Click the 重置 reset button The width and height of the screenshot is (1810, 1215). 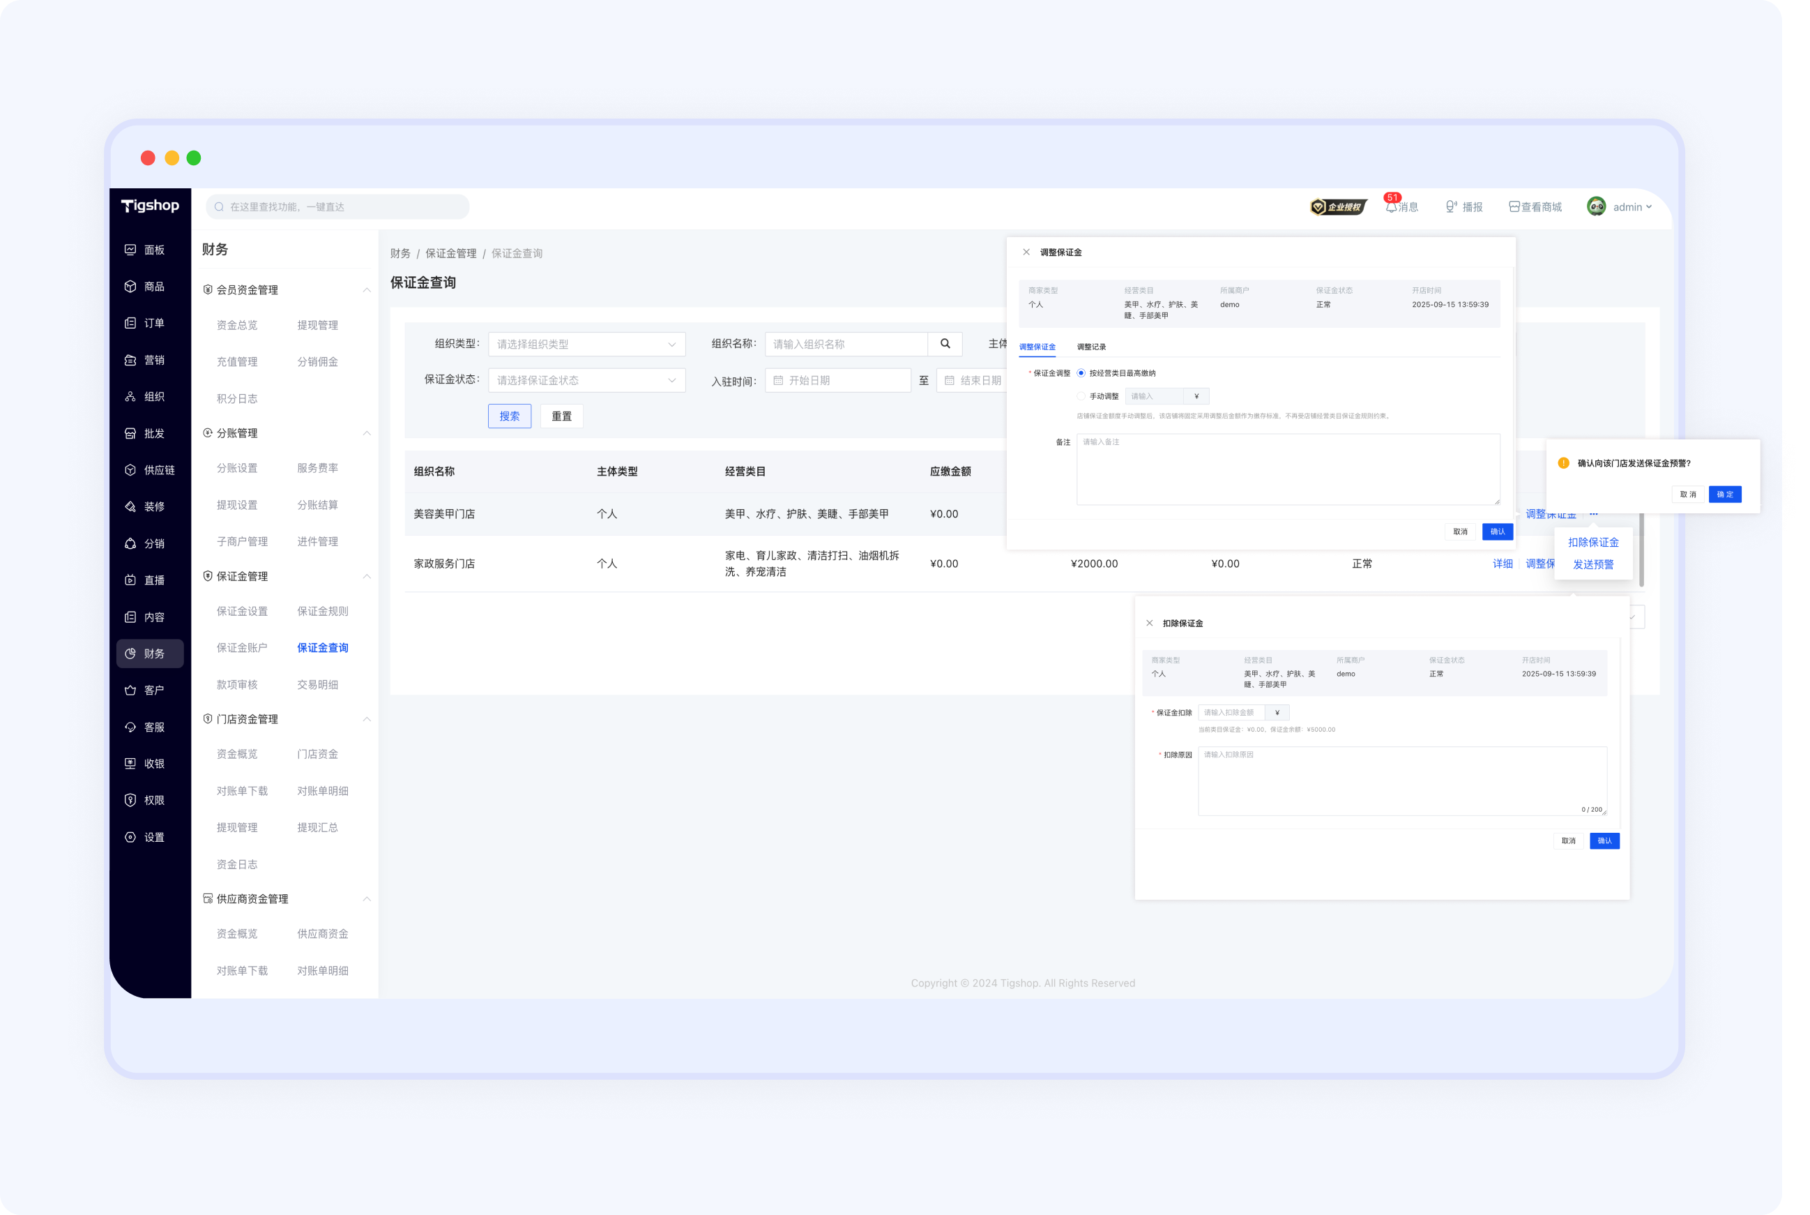click(x=561, y=416)
